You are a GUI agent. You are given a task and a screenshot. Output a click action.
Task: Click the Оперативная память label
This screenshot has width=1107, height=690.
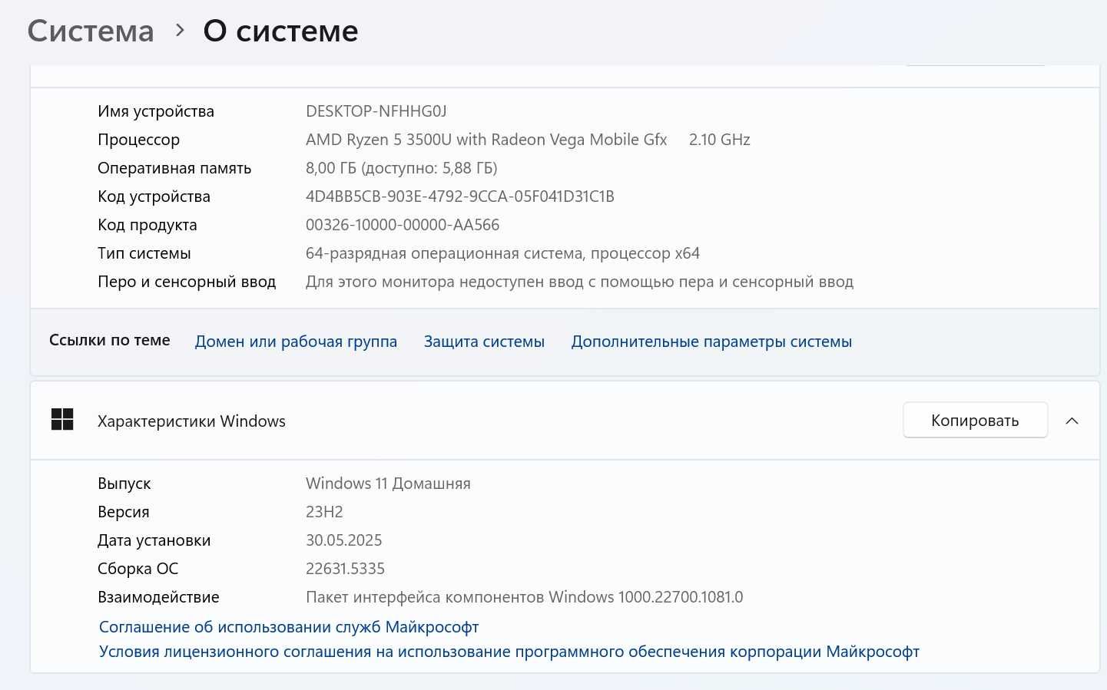tap(174, 168)
